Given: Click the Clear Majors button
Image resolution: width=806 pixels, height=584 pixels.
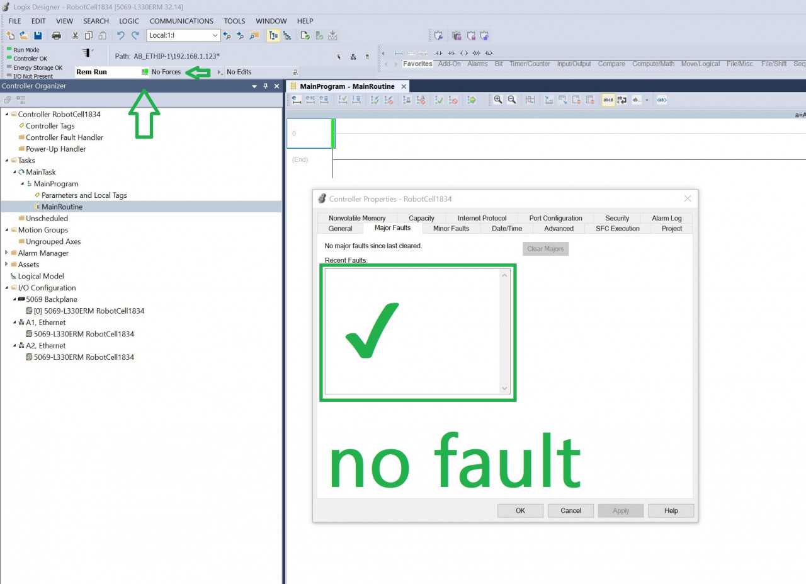Looking at the screenshot, I should (545, 249).
